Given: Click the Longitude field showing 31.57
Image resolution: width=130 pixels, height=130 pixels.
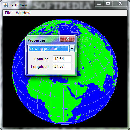Looking at the screenshot, I should (62, 66).
